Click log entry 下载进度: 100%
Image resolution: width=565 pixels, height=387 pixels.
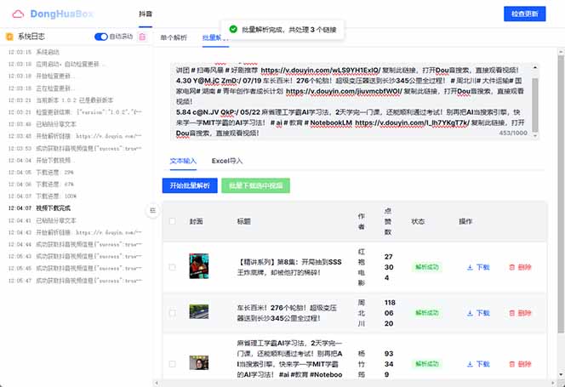coord(43,196)
